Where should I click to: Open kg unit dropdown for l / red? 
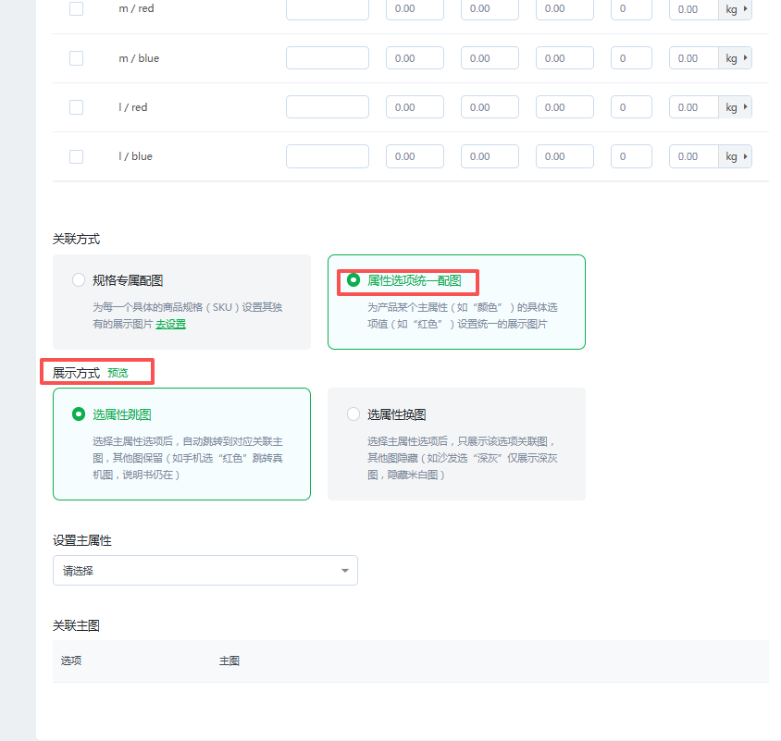pos(736,107)
